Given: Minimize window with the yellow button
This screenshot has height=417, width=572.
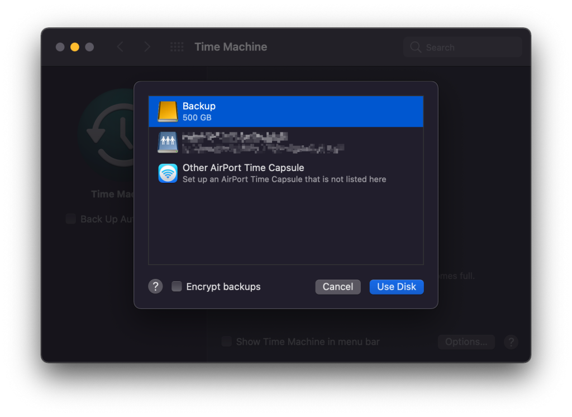Looking at the screenshot, I should [x=75, y=47].
